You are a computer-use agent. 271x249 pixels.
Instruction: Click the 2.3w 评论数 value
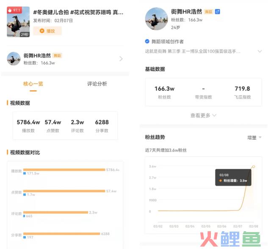[77, 122]
